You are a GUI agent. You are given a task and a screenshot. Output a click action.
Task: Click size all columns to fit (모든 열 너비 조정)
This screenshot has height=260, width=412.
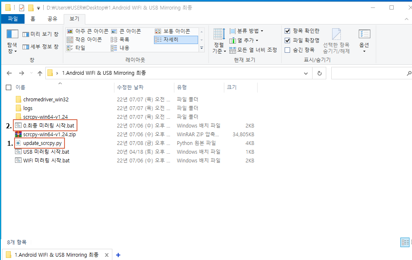click(253, 50)
